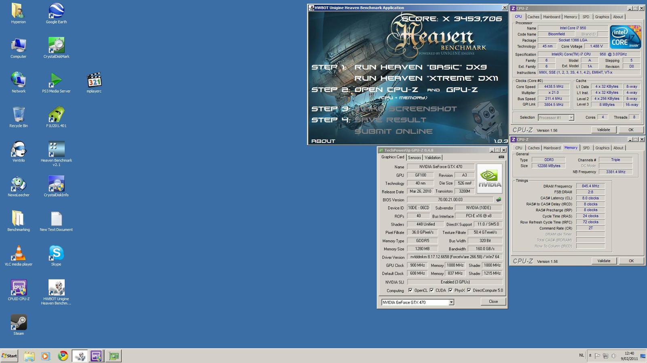Open the NewsLeecher desktop shortcut
The height and width of the screenshot is (363, 647).
[x=18, y=187]
